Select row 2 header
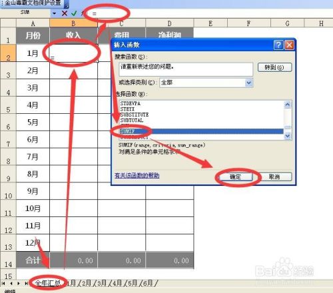 [x=8, y=53]
